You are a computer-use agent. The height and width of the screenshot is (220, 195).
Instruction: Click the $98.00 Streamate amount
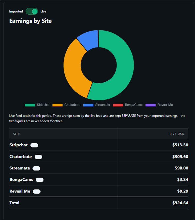click(x=181, y=168)
